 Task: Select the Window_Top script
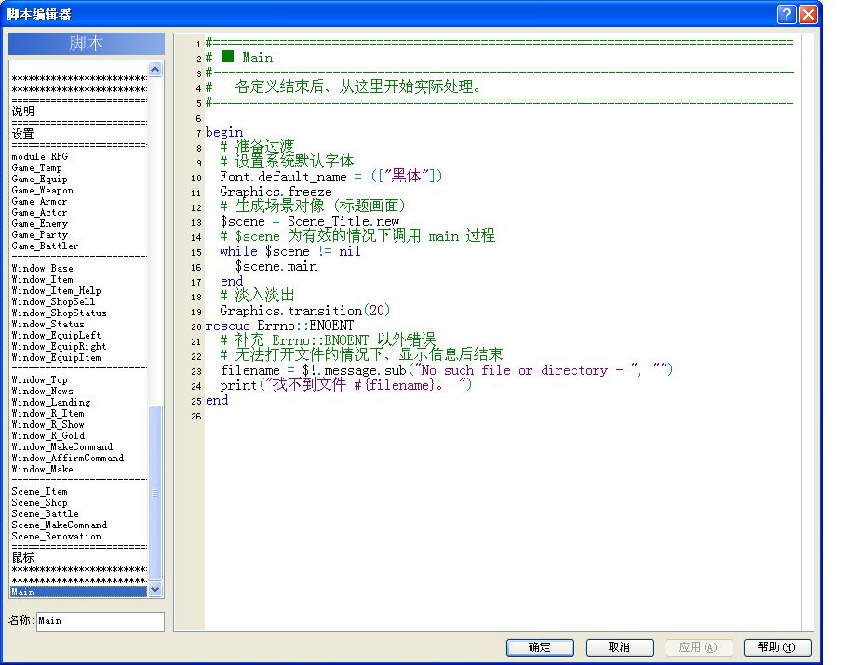78,379
